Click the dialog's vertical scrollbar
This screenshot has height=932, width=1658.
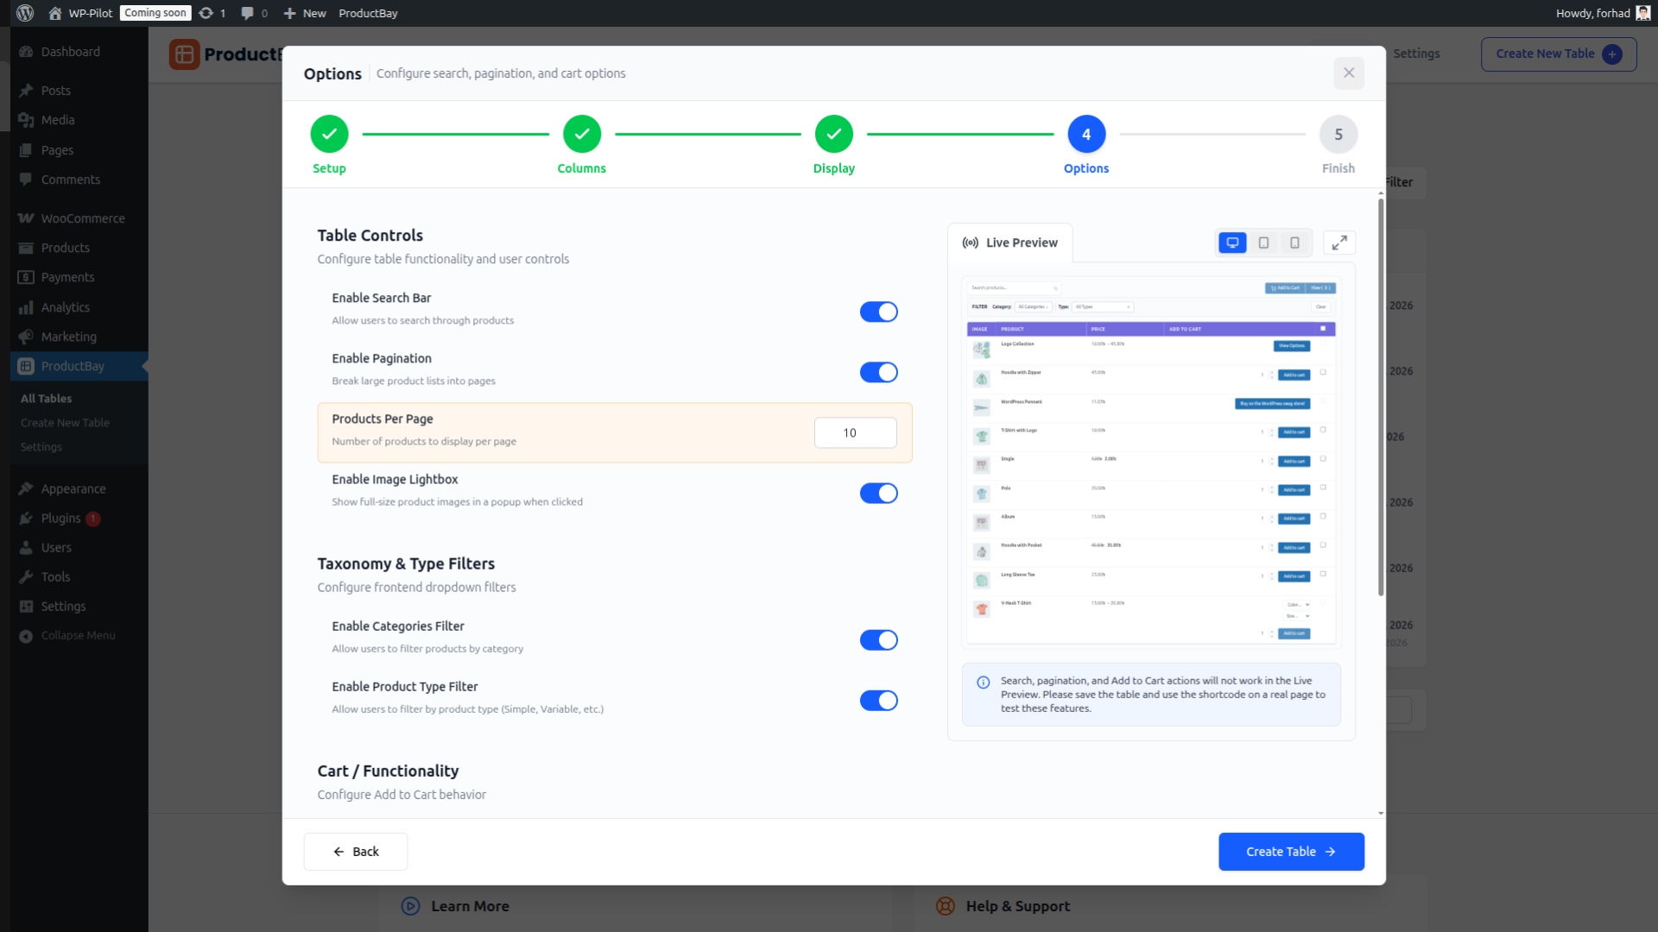(1380, 397)
